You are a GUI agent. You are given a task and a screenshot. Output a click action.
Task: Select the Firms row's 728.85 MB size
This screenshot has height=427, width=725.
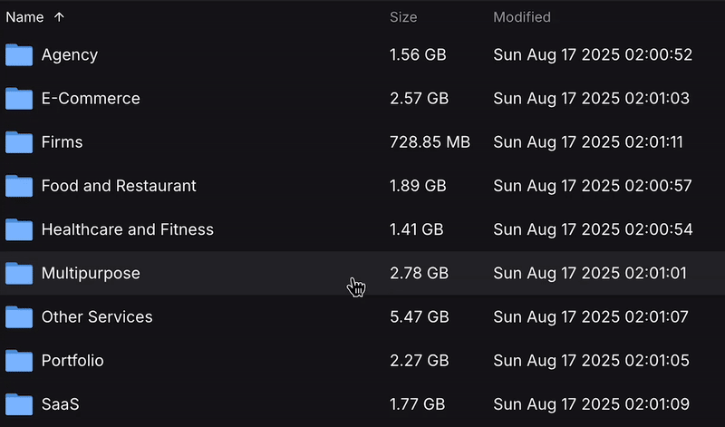430,142
